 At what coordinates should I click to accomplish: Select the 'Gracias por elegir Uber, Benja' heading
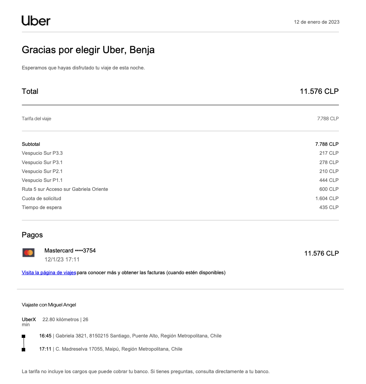pos(88,50)
